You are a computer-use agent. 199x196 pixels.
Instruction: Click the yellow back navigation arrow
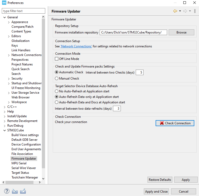[175, 11]
